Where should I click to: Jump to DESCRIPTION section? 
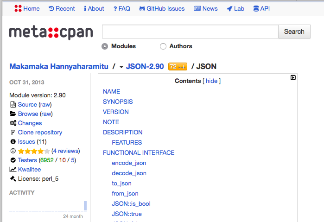[x=123, y=132]
